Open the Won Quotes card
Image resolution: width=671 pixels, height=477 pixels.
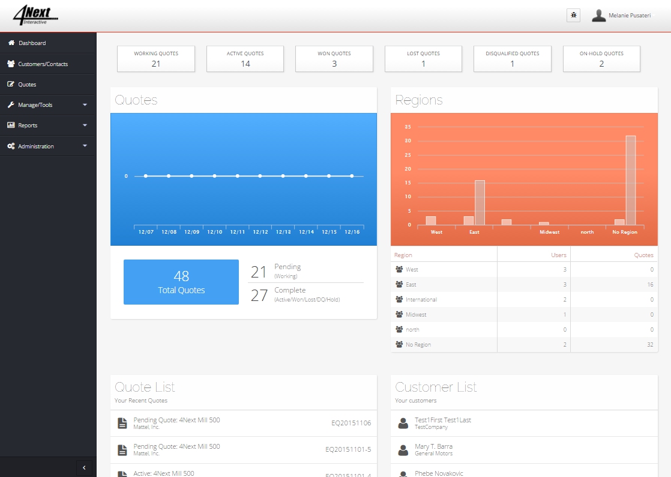[x=334, y=59]
